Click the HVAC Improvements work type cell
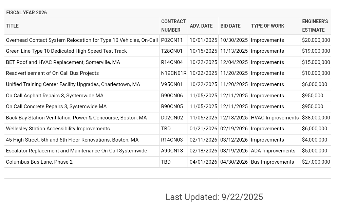337x214 pixels. click(x=275, y=118)
